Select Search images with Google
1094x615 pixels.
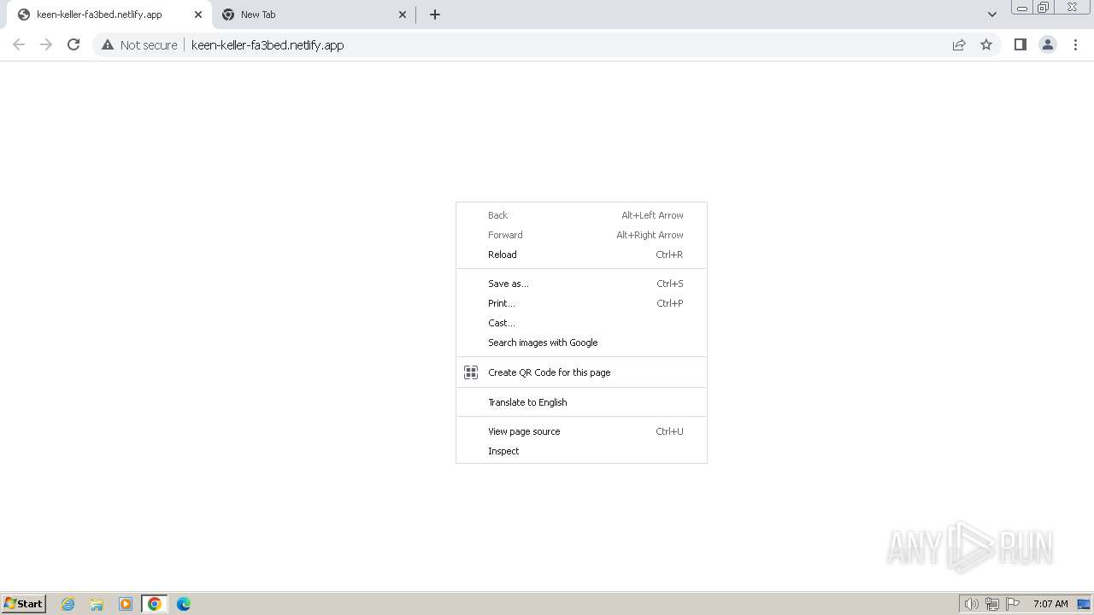[581, 343]
